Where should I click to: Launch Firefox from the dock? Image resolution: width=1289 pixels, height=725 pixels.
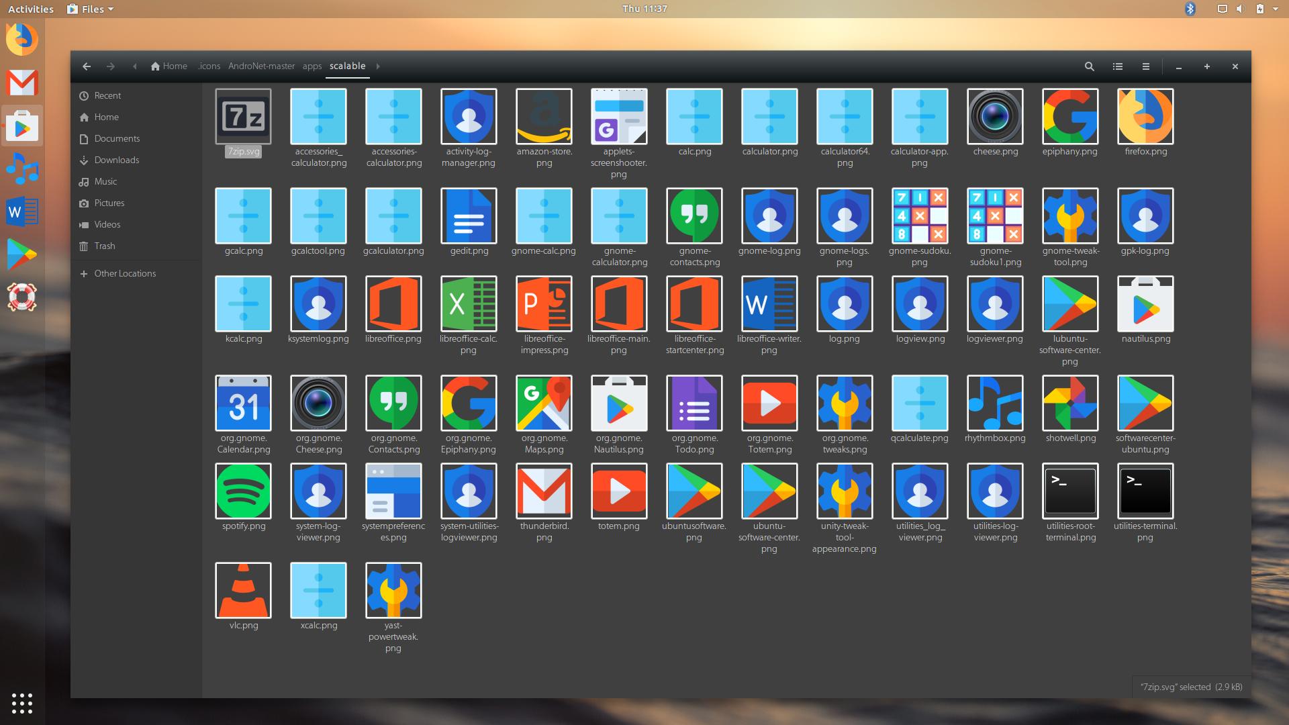tap(21, 40)
